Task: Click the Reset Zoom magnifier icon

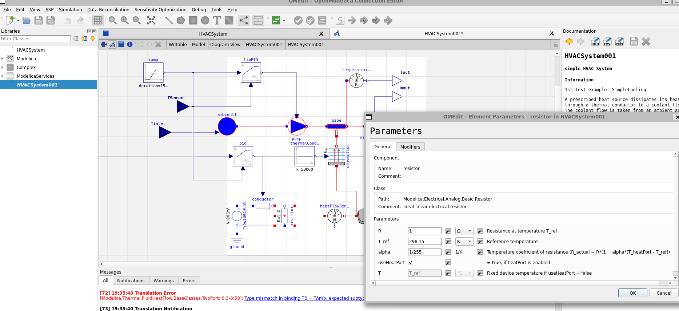Action: [113, 20]
